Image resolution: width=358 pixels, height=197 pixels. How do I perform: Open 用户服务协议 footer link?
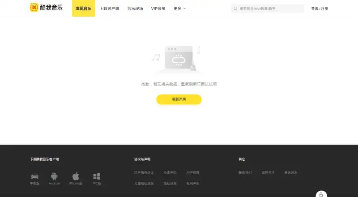[x=144, y=172]
